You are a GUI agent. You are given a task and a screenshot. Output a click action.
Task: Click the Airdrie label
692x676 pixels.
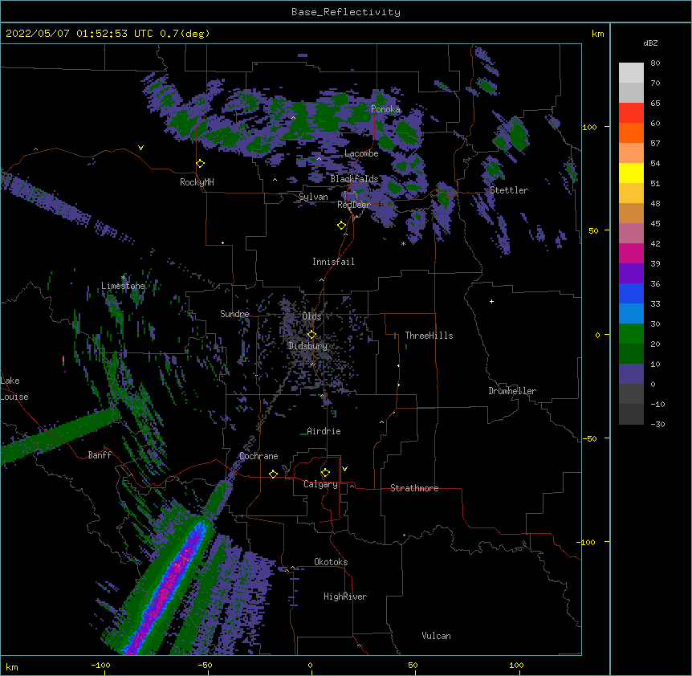(324, 431)
